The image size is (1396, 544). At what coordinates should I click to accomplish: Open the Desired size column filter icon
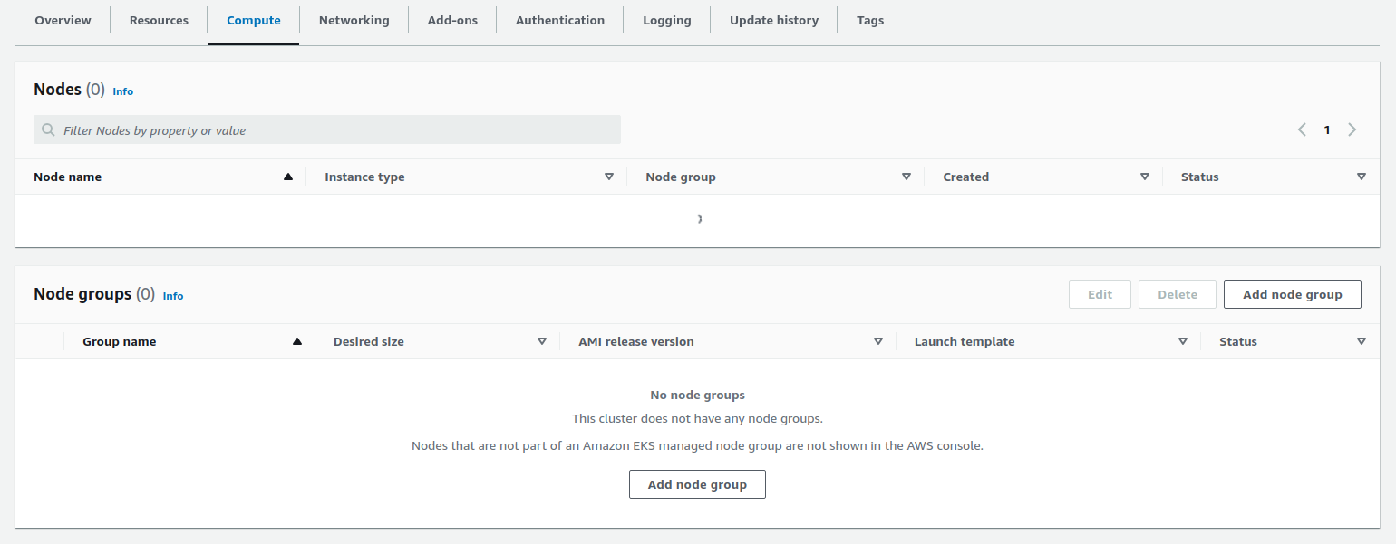(542, 341)
